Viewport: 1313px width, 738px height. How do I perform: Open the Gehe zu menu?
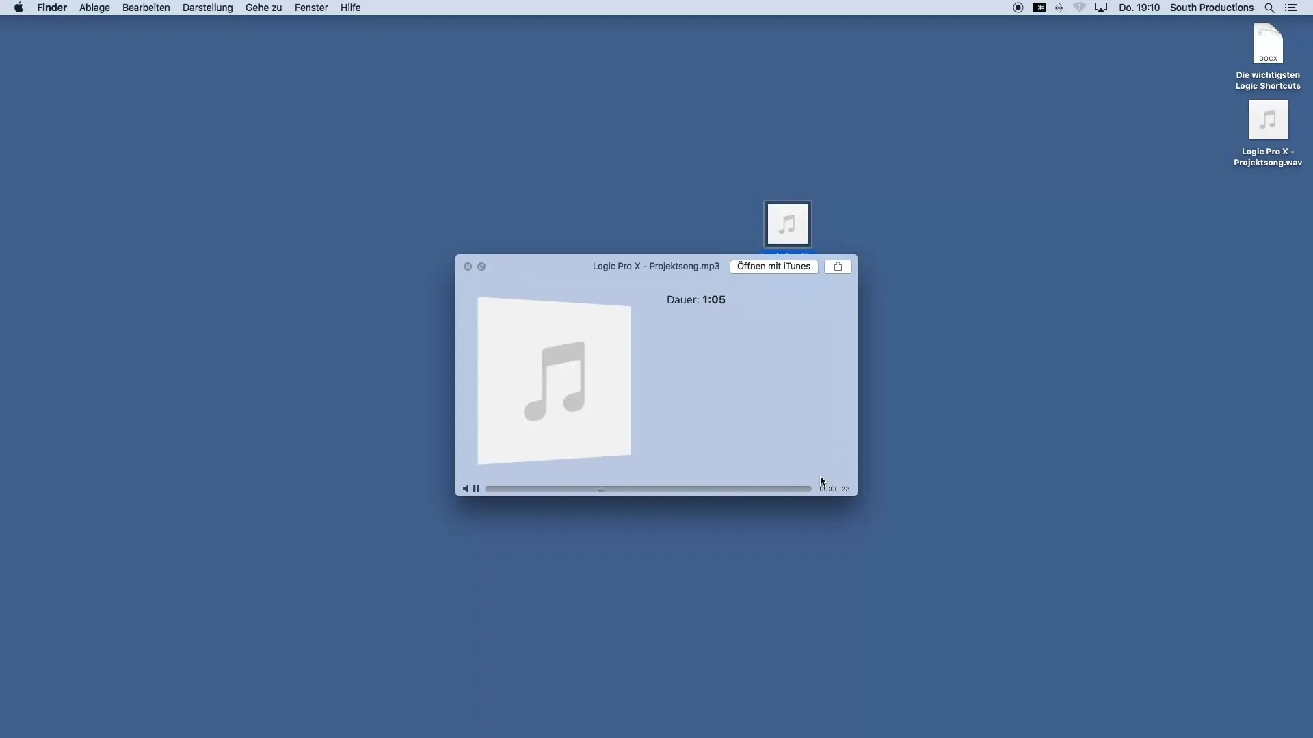[x=264, y=8]
